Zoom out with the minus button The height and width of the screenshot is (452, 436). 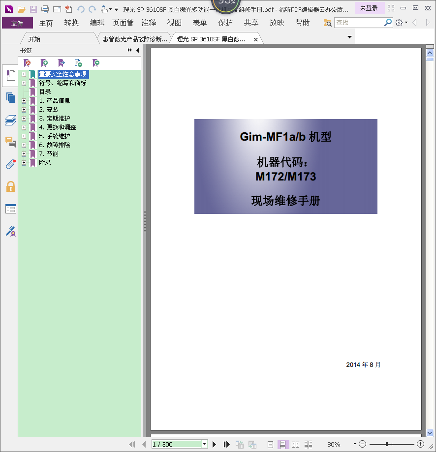[363, 444]
